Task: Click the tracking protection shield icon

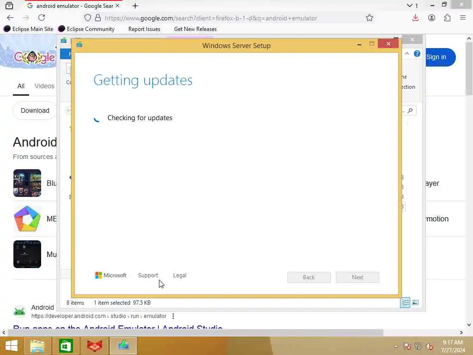Action: coord(87,18)
